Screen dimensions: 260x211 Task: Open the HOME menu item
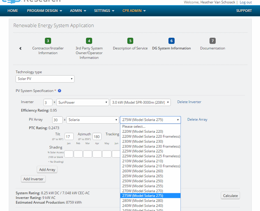tap(13, 11)
